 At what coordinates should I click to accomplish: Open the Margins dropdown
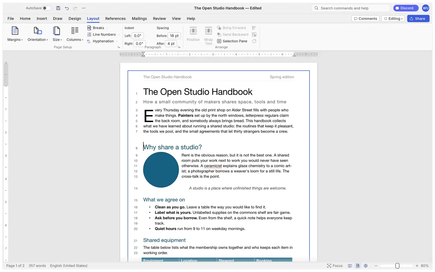(x=15, y=34)
